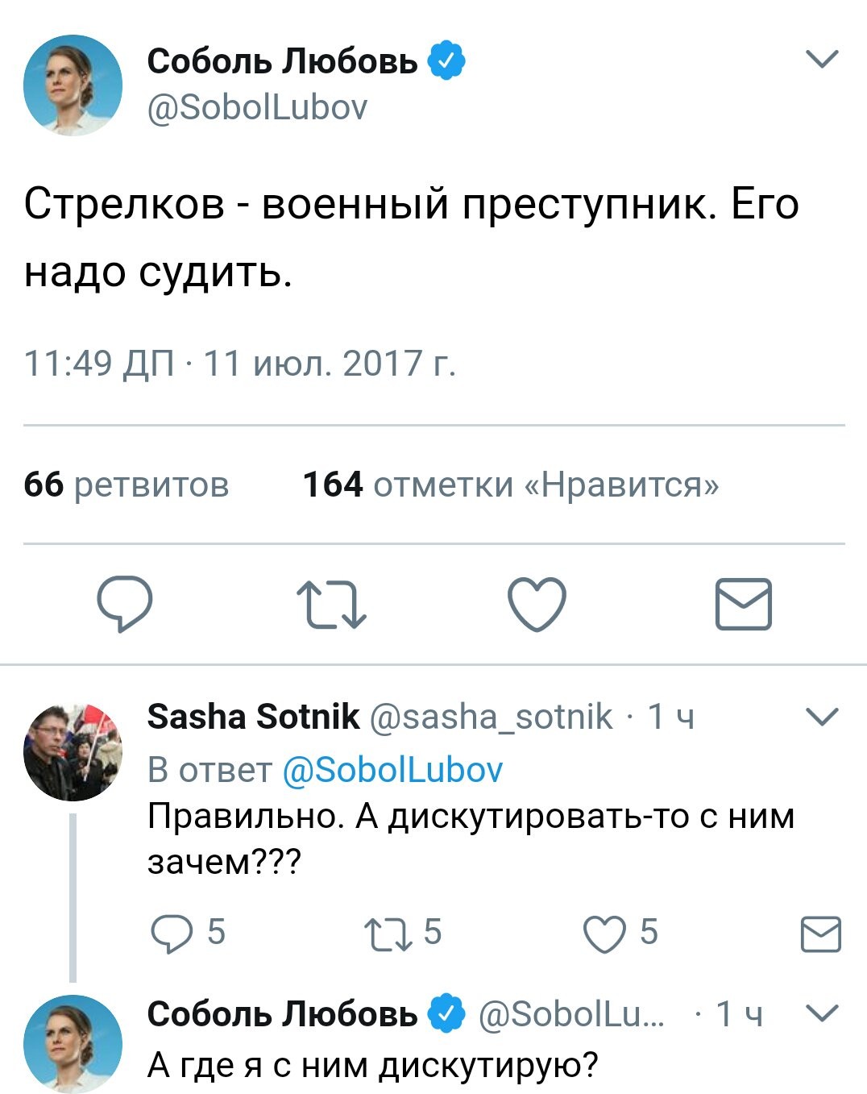Like Sasha Sotnik's reply

(x=604, y=934)
